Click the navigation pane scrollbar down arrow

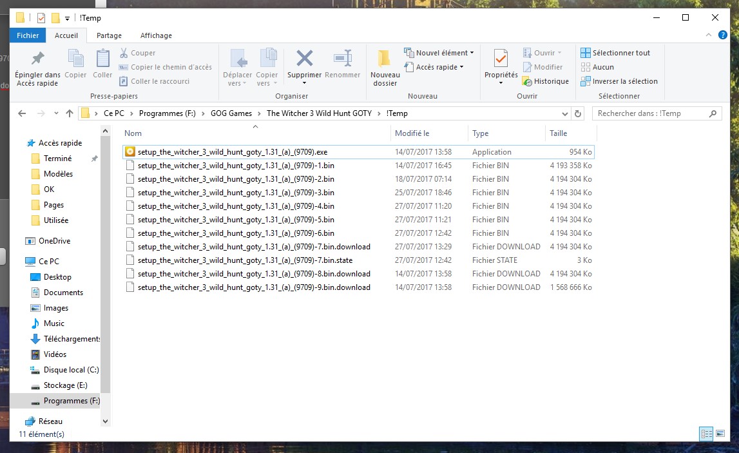tap(105, 421)
